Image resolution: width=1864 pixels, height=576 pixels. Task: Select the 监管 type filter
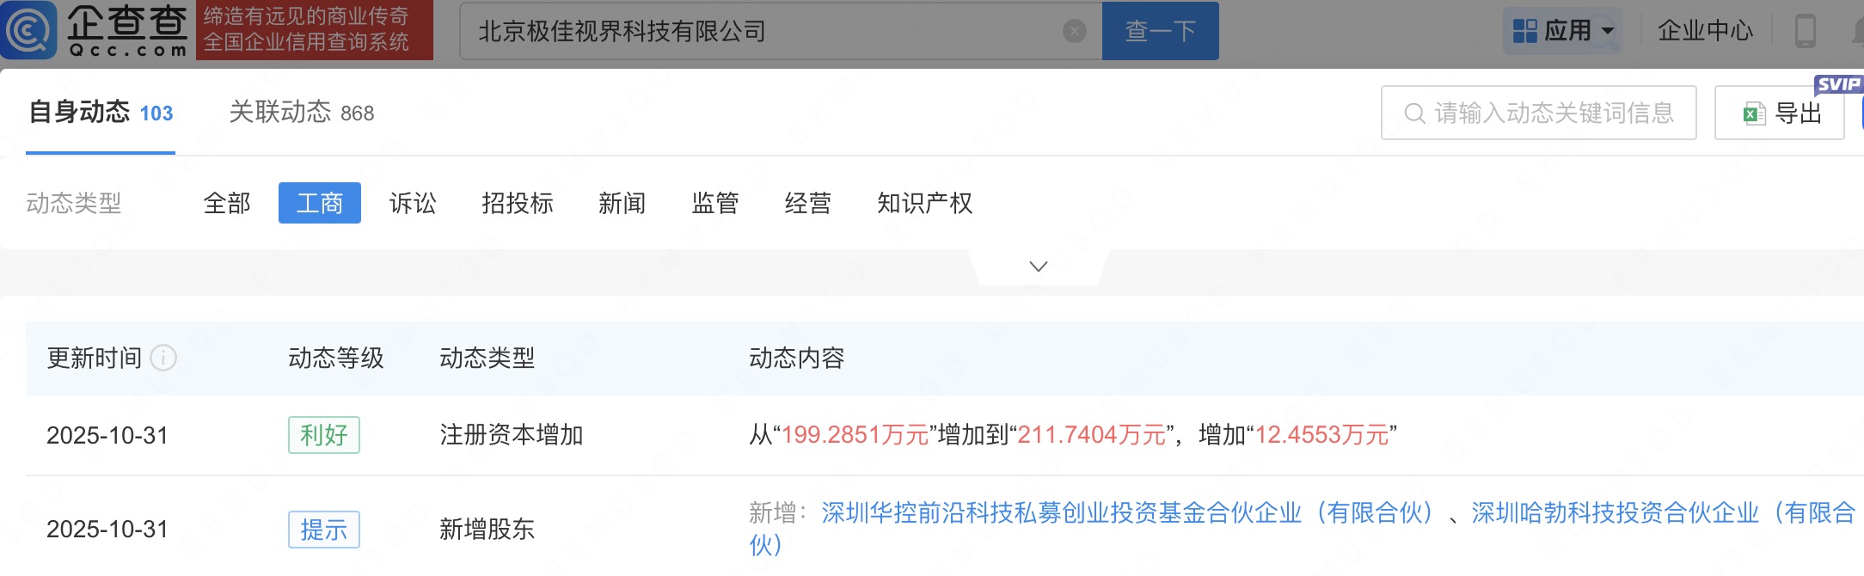coord(715,203)
